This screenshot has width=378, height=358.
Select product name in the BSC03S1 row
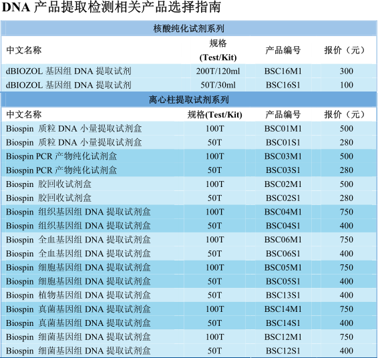(61, 170)
